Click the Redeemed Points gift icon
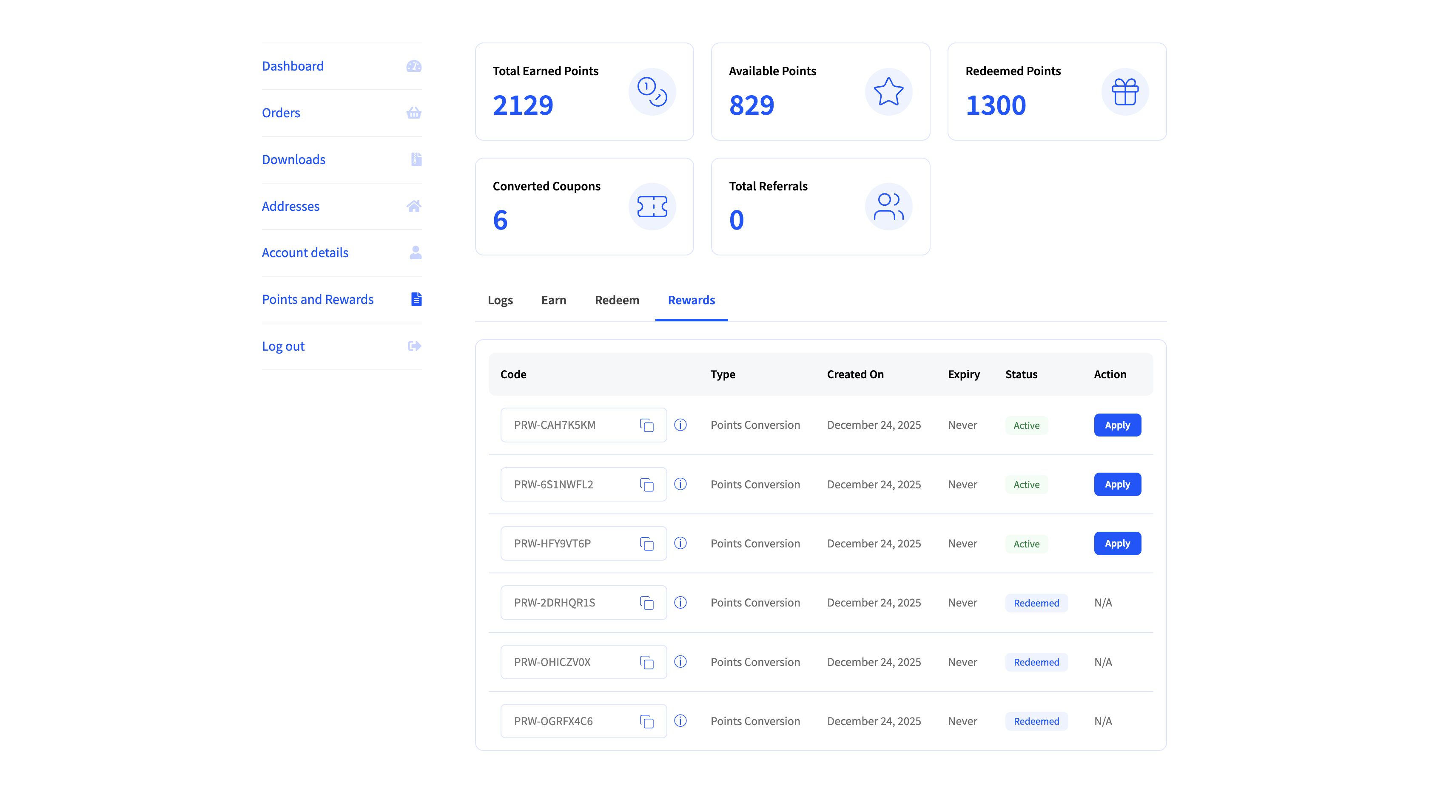This screenshot has width=1429, height=788. tap(1124, 92)
